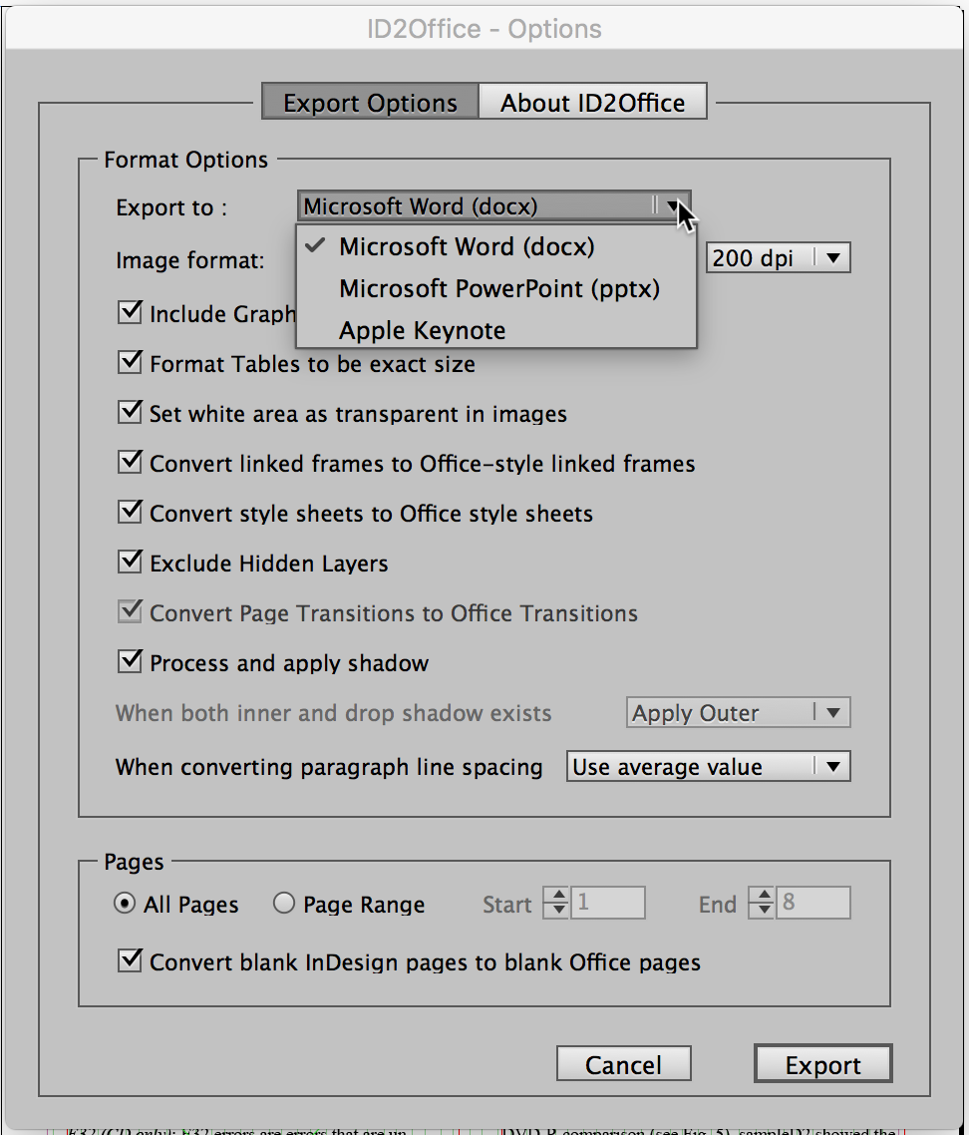Select Microsoft PowerPoint (pptx) from the list

(x=498, y=289)
